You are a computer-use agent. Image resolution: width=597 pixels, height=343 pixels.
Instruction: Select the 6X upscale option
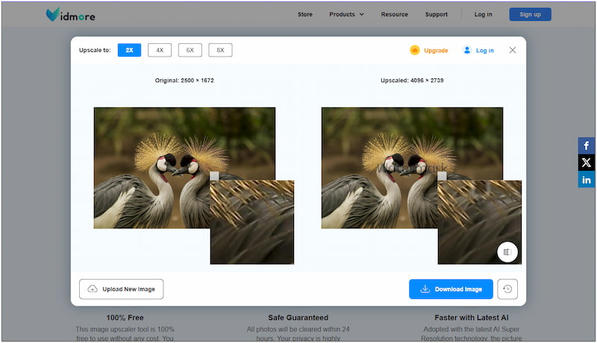[190, 50]
